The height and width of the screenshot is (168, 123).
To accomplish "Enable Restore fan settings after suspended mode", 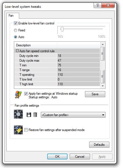I will coord(26,130).
